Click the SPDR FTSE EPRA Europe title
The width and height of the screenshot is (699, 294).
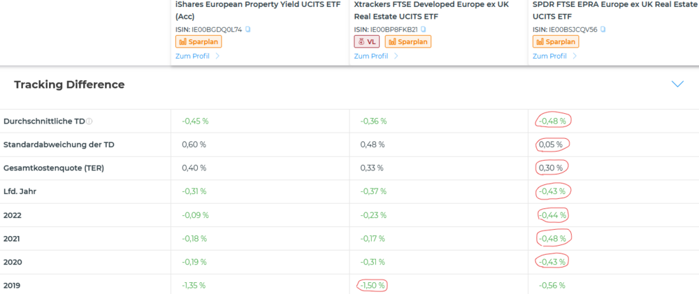coord(615,5)
